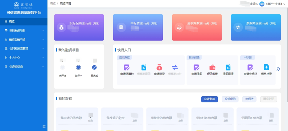Collapse the sidebar with bottom menu icon
The image size is (288, 131).
pyautogui.click(x=44, y=126)
